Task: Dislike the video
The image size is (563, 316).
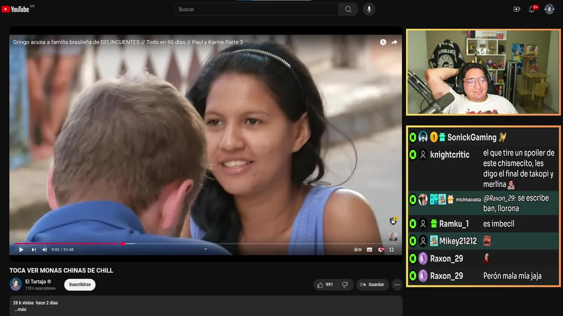Action: pos(345,285)
